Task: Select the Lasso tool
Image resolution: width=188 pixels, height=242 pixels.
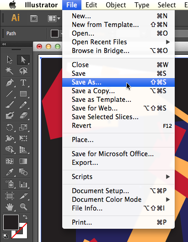Action: [23, 71]
